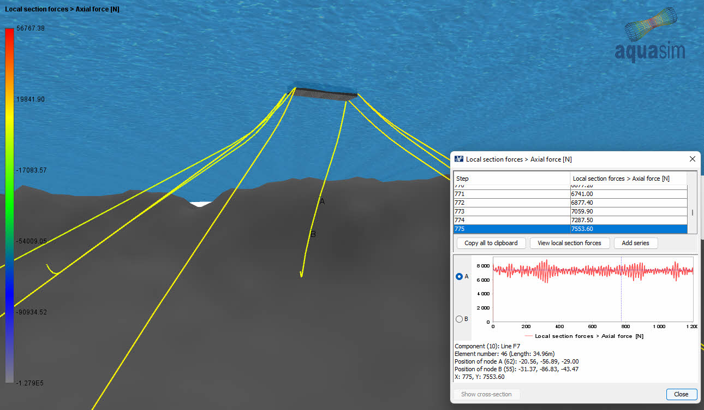The width and height of the screenshot is (704, 410).
Task: Select table row for step 774
Action: (x=570, y=220)
